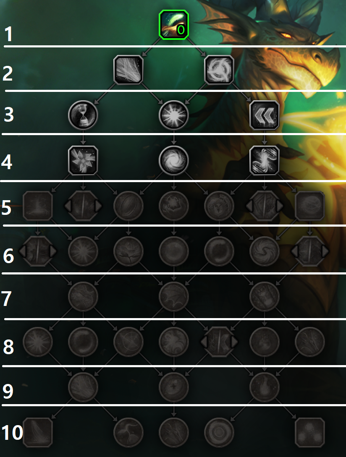Choose the starburst talent in row 3

(x=173, y=115)
